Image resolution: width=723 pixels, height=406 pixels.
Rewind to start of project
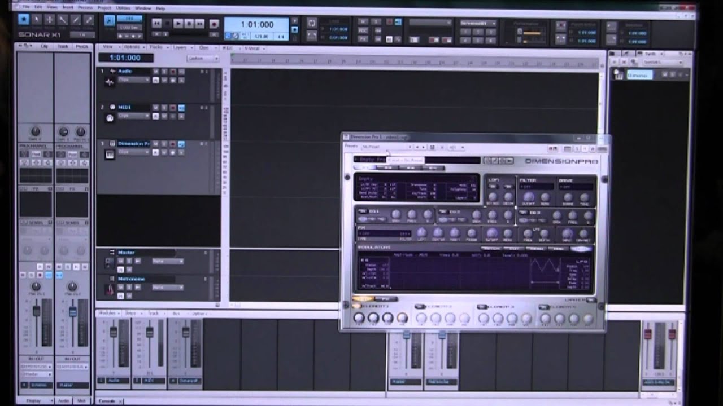pyautogui.click(x=156, y=24)
